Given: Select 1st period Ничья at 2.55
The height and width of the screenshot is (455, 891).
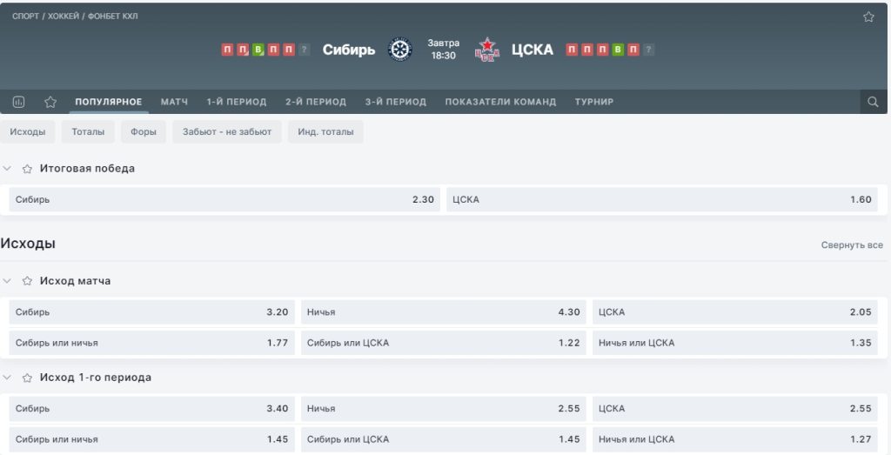Looking at the screenshot, I should [x=443, y=408].
